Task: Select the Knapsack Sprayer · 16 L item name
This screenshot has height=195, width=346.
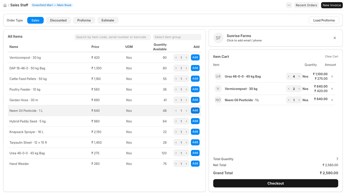Action: click(x=26, y=132)
